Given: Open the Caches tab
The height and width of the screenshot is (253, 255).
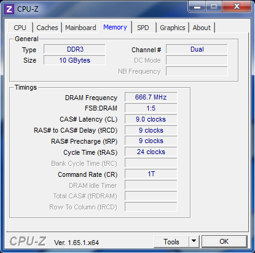Looking at the screenshot, I should pos(47,28).
